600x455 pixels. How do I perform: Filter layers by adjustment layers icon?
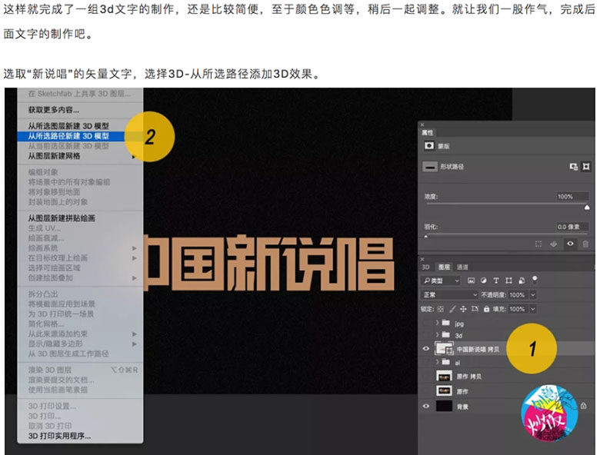coord(484,281)
